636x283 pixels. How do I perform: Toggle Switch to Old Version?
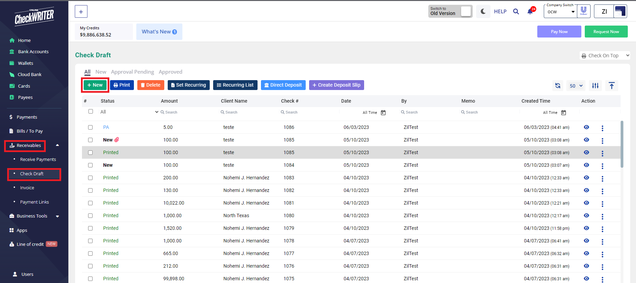pos(466,11)
